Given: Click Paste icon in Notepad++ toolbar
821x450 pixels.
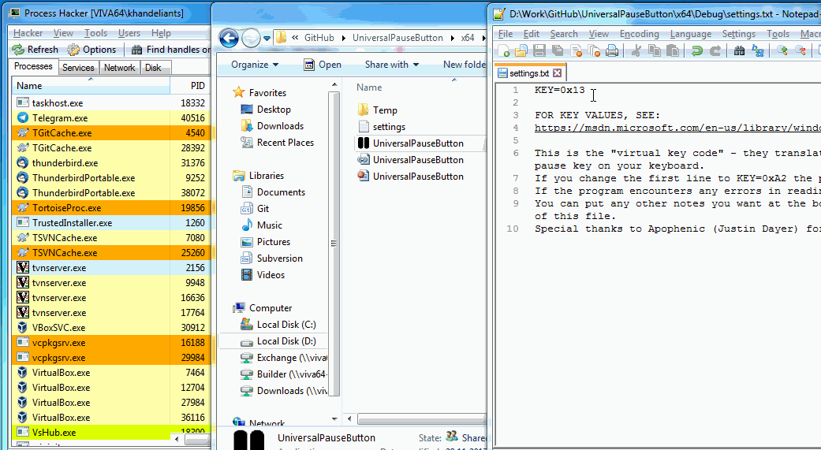Looking at the screenshot, I should (x=673, y=50).
